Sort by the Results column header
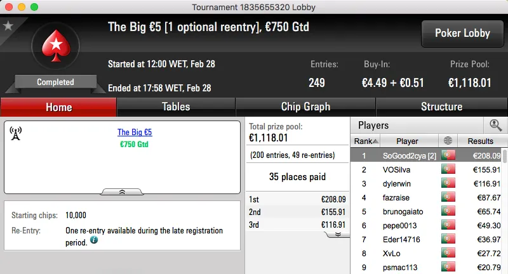The image size is (508, 274). pos(480,141)
